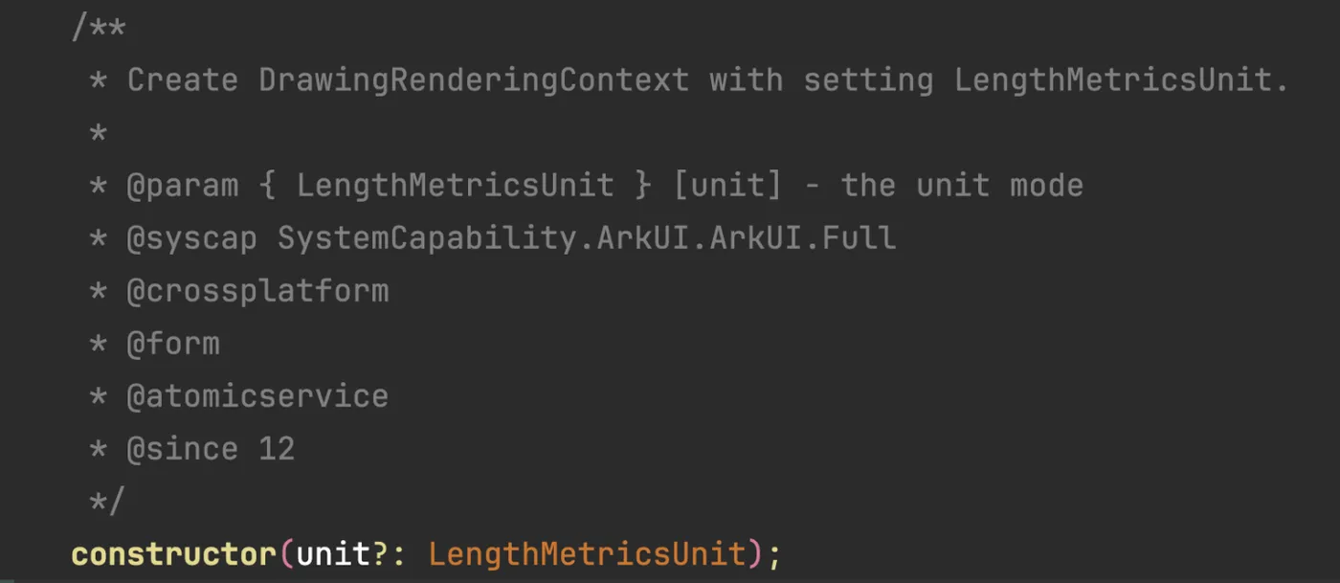Click the word setting in the description
This screenshot has height=583, width=1340.
click(x=868, y=80)
